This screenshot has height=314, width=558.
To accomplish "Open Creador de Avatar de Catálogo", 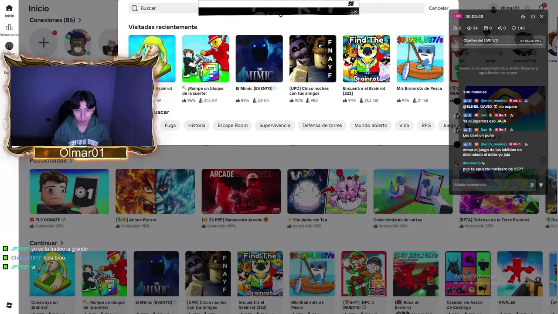I will click(x=468, y=274).
